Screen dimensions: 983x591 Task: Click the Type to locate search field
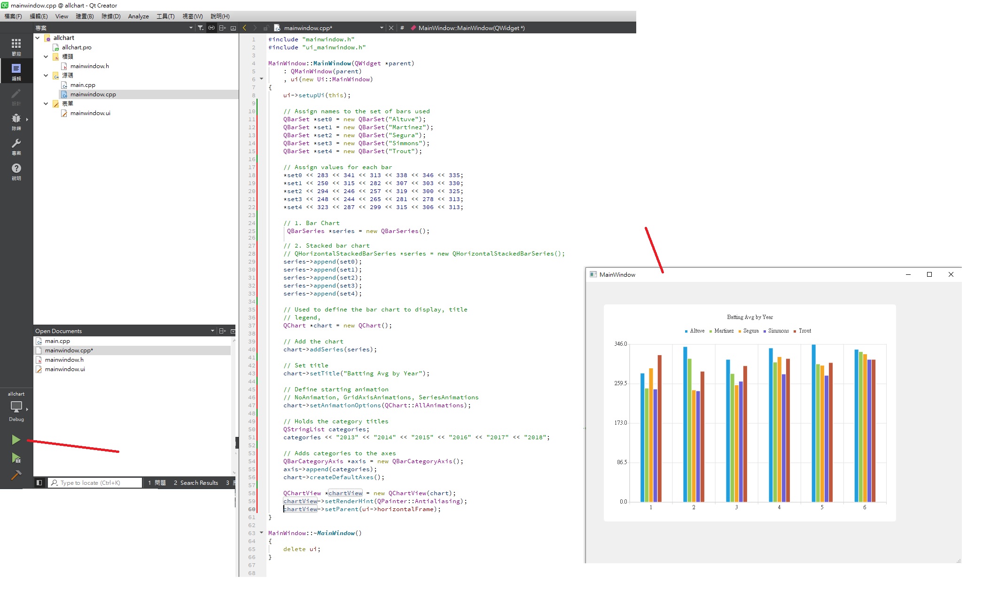(x=95, y=483)
